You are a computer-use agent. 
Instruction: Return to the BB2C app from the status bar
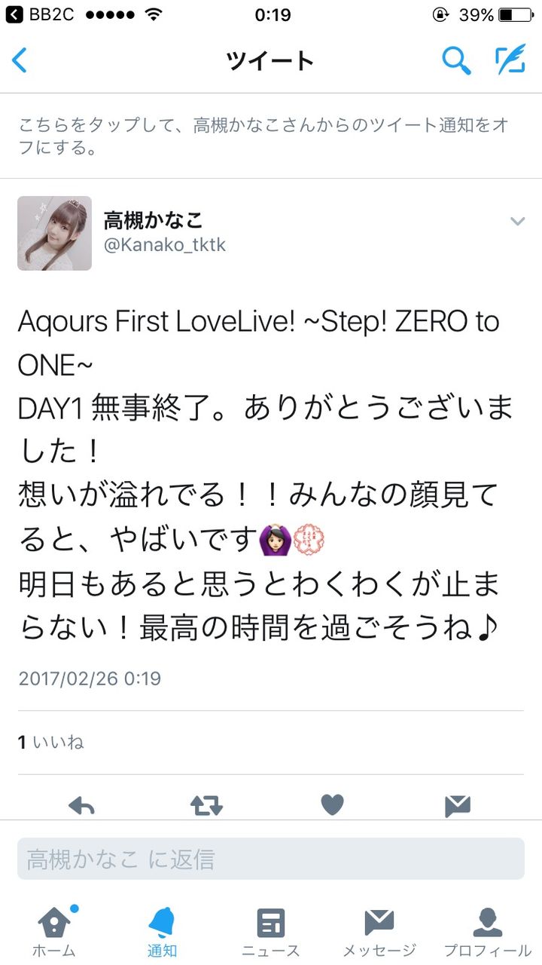click(40, 14)
